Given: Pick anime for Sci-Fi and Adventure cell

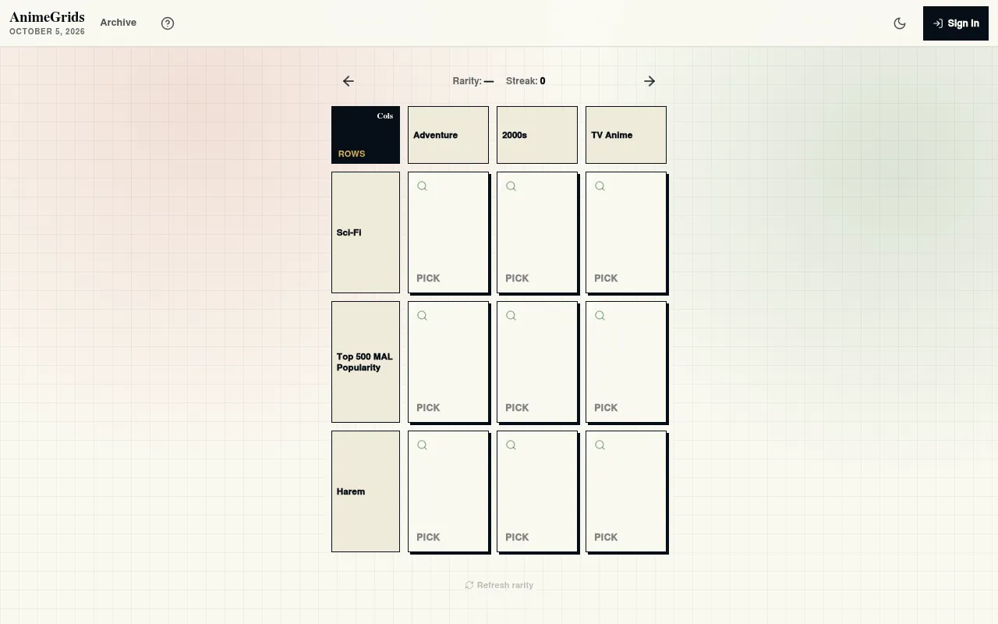Looking at the screenshot, I should coord(448,232).
